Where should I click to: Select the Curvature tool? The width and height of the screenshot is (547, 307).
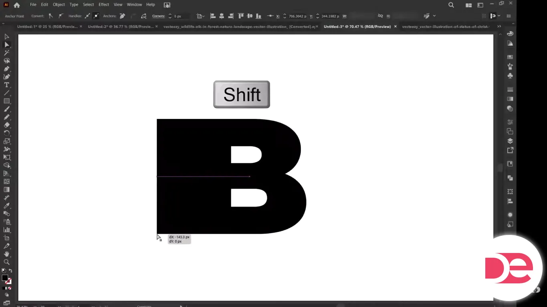[7, 77]
